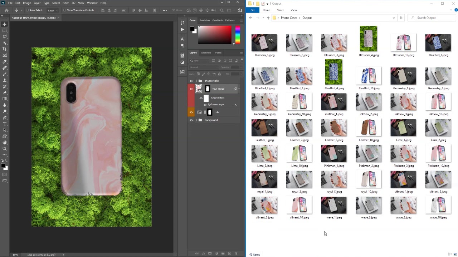The image size is (458, 257).
Task: Expand the background group
Action: 196,120
